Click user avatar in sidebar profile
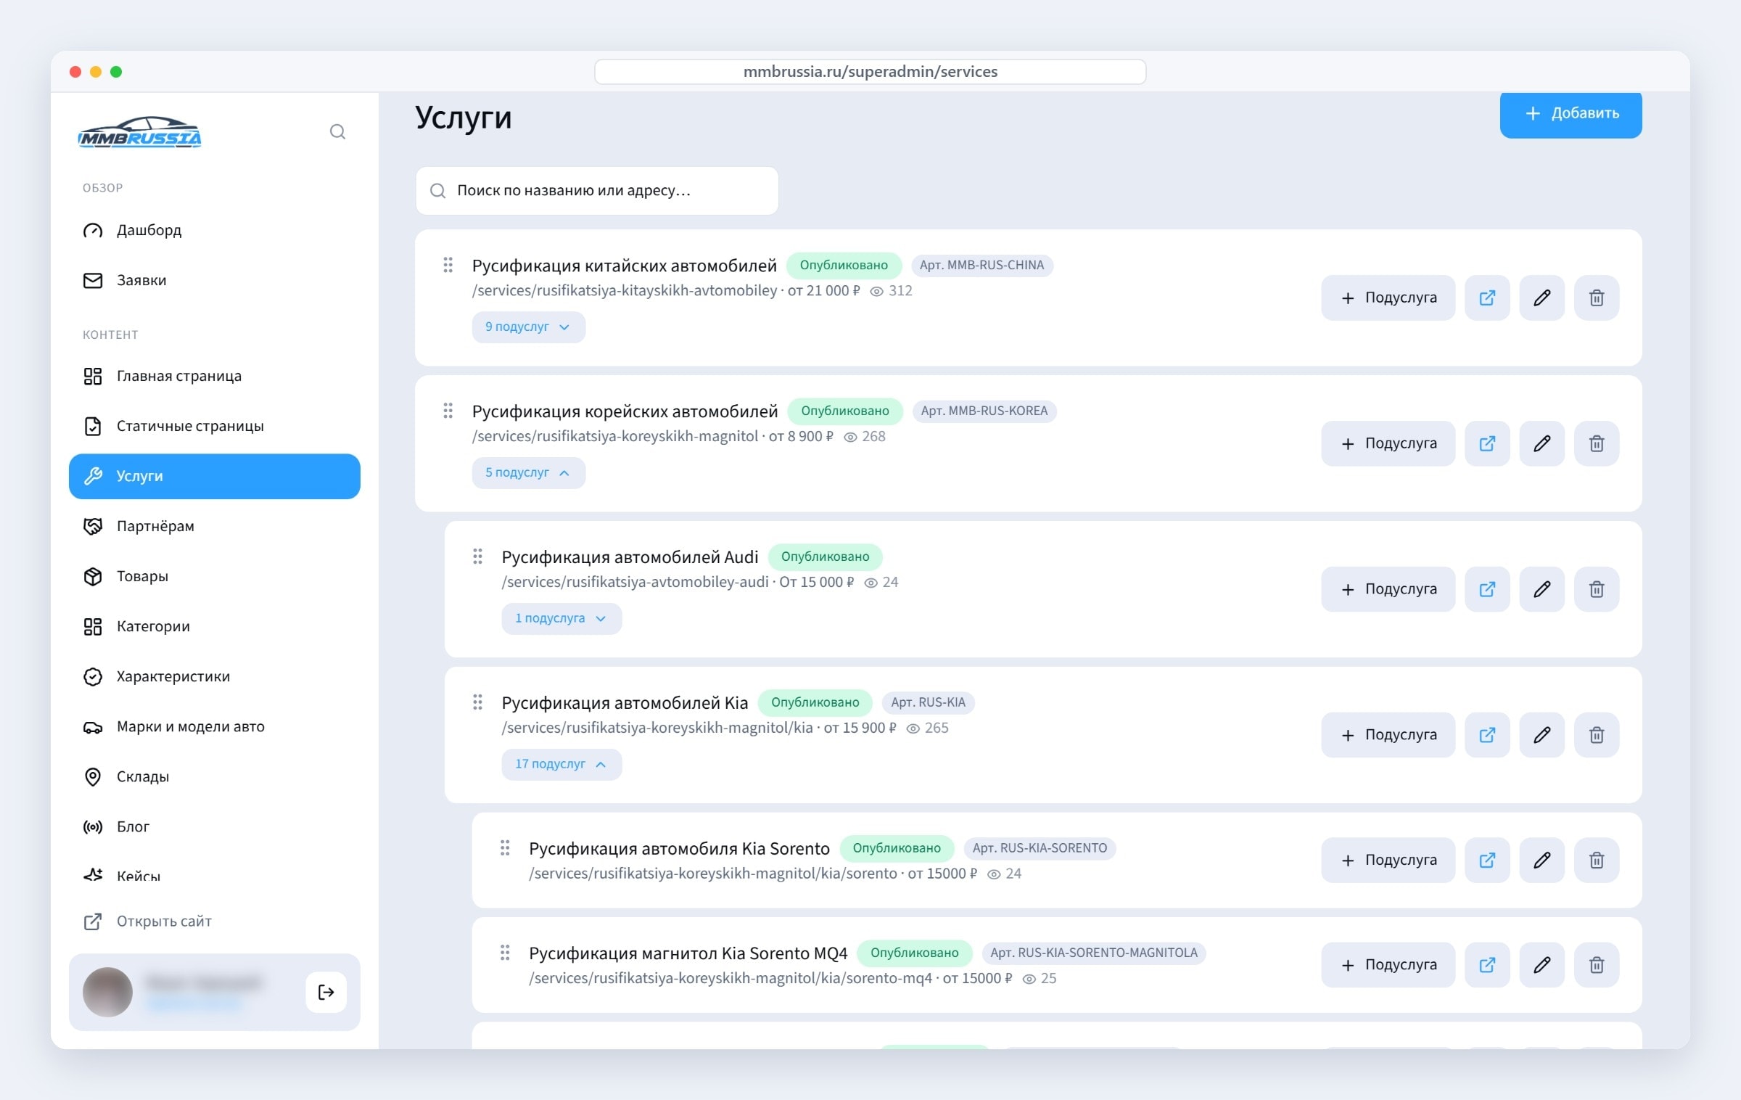This screenshot has width=1741, height=1100. 107,992
